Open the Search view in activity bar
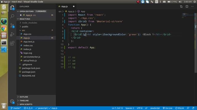Screen dimensions: 197x110 [12, 16]
